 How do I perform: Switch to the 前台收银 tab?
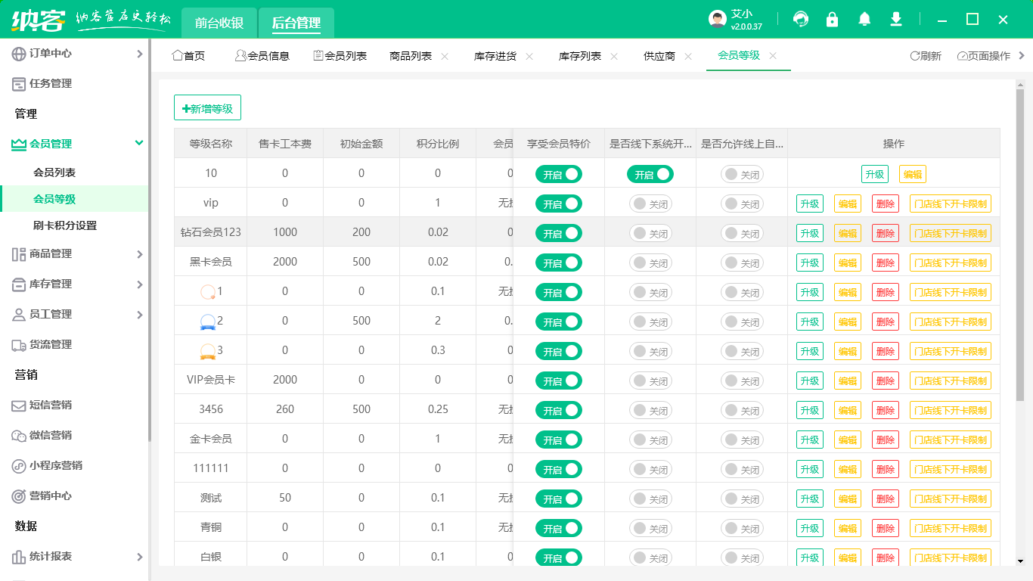pos(219,22)
